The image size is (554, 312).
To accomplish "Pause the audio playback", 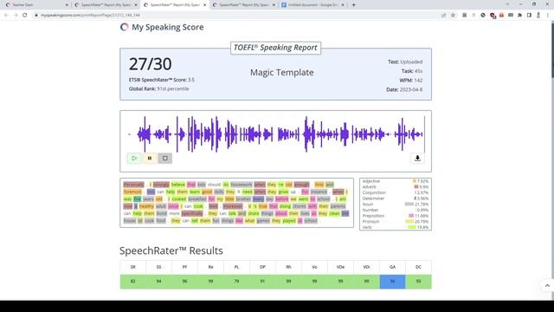I will (x=150, y=158).
